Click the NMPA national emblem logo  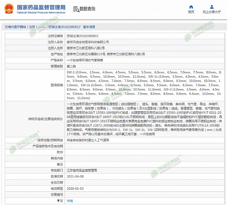pyautogui.click(x=9, y=9)
